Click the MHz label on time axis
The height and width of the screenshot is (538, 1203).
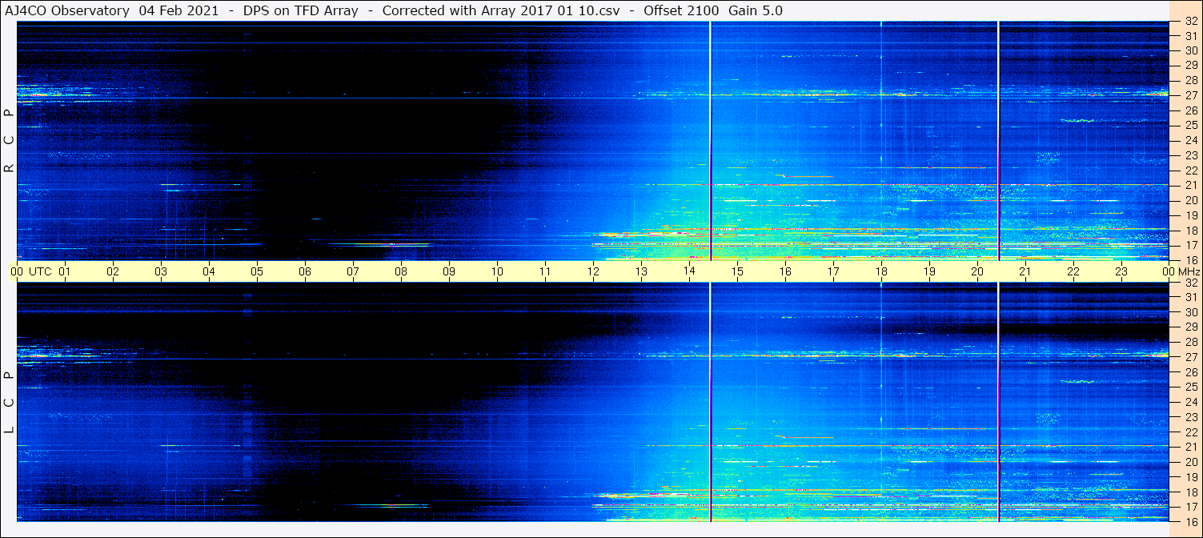point(1189,271)
